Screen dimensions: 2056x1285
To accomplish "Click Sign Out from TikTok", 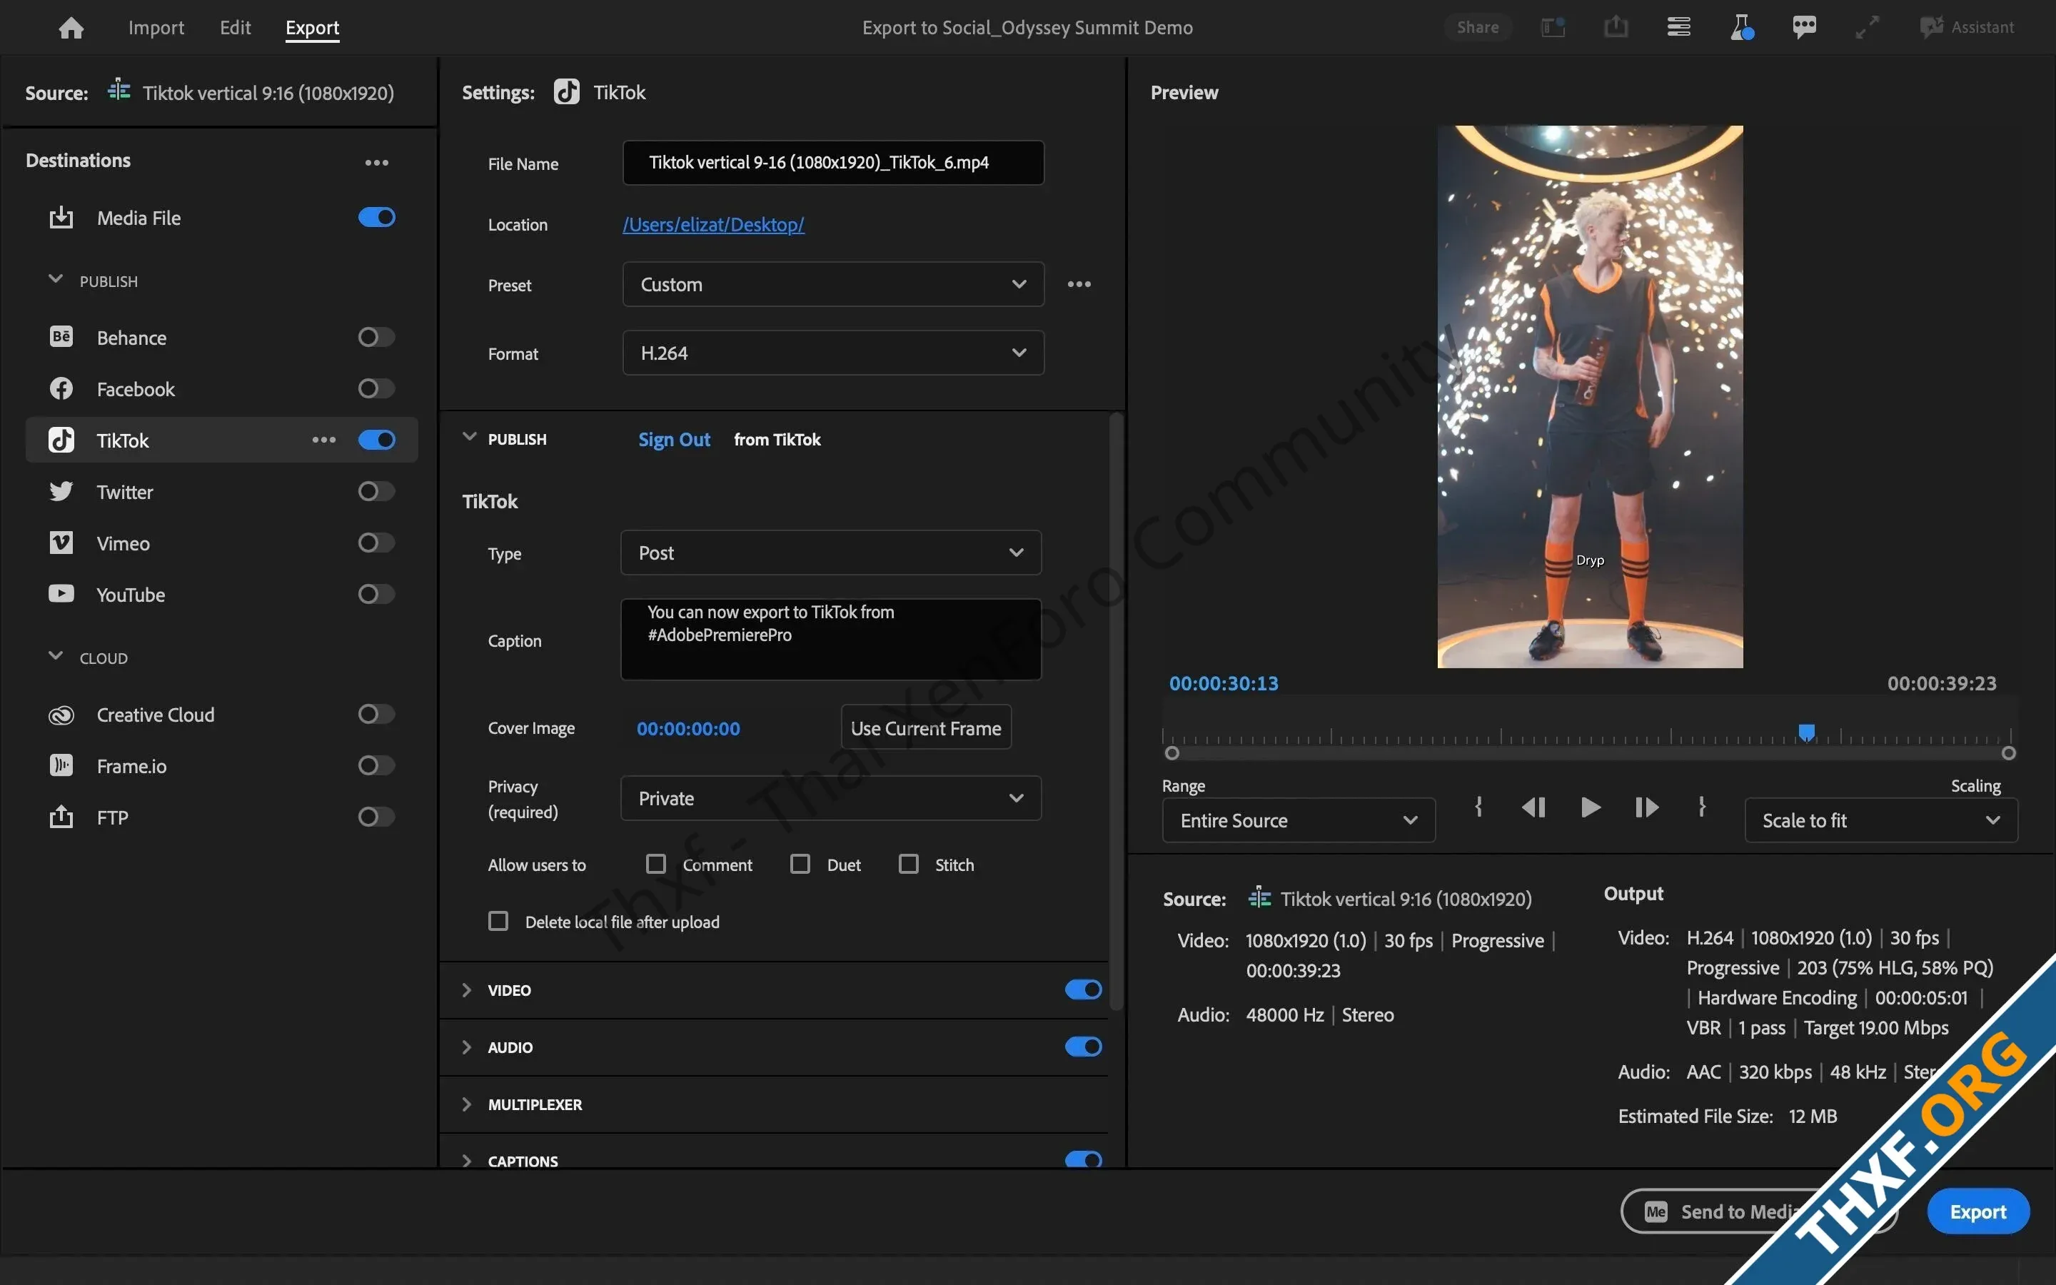I will [675, 439].
